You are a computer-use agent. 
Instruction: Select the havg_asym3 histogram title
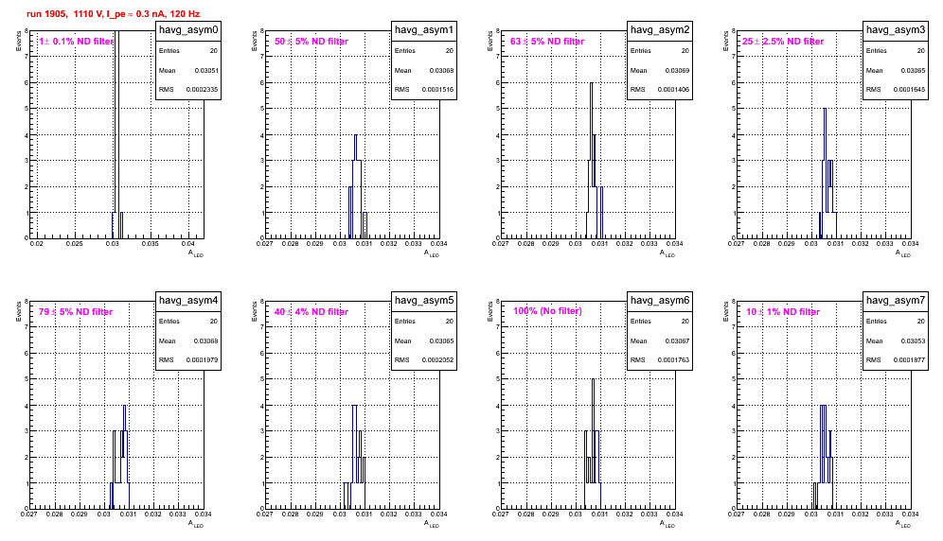[896, 29]
